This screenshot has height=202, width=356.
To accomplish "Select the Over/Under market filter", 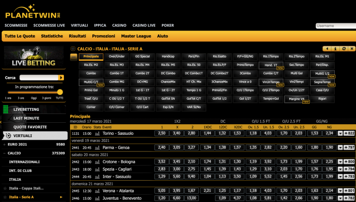I will point(117,57).
